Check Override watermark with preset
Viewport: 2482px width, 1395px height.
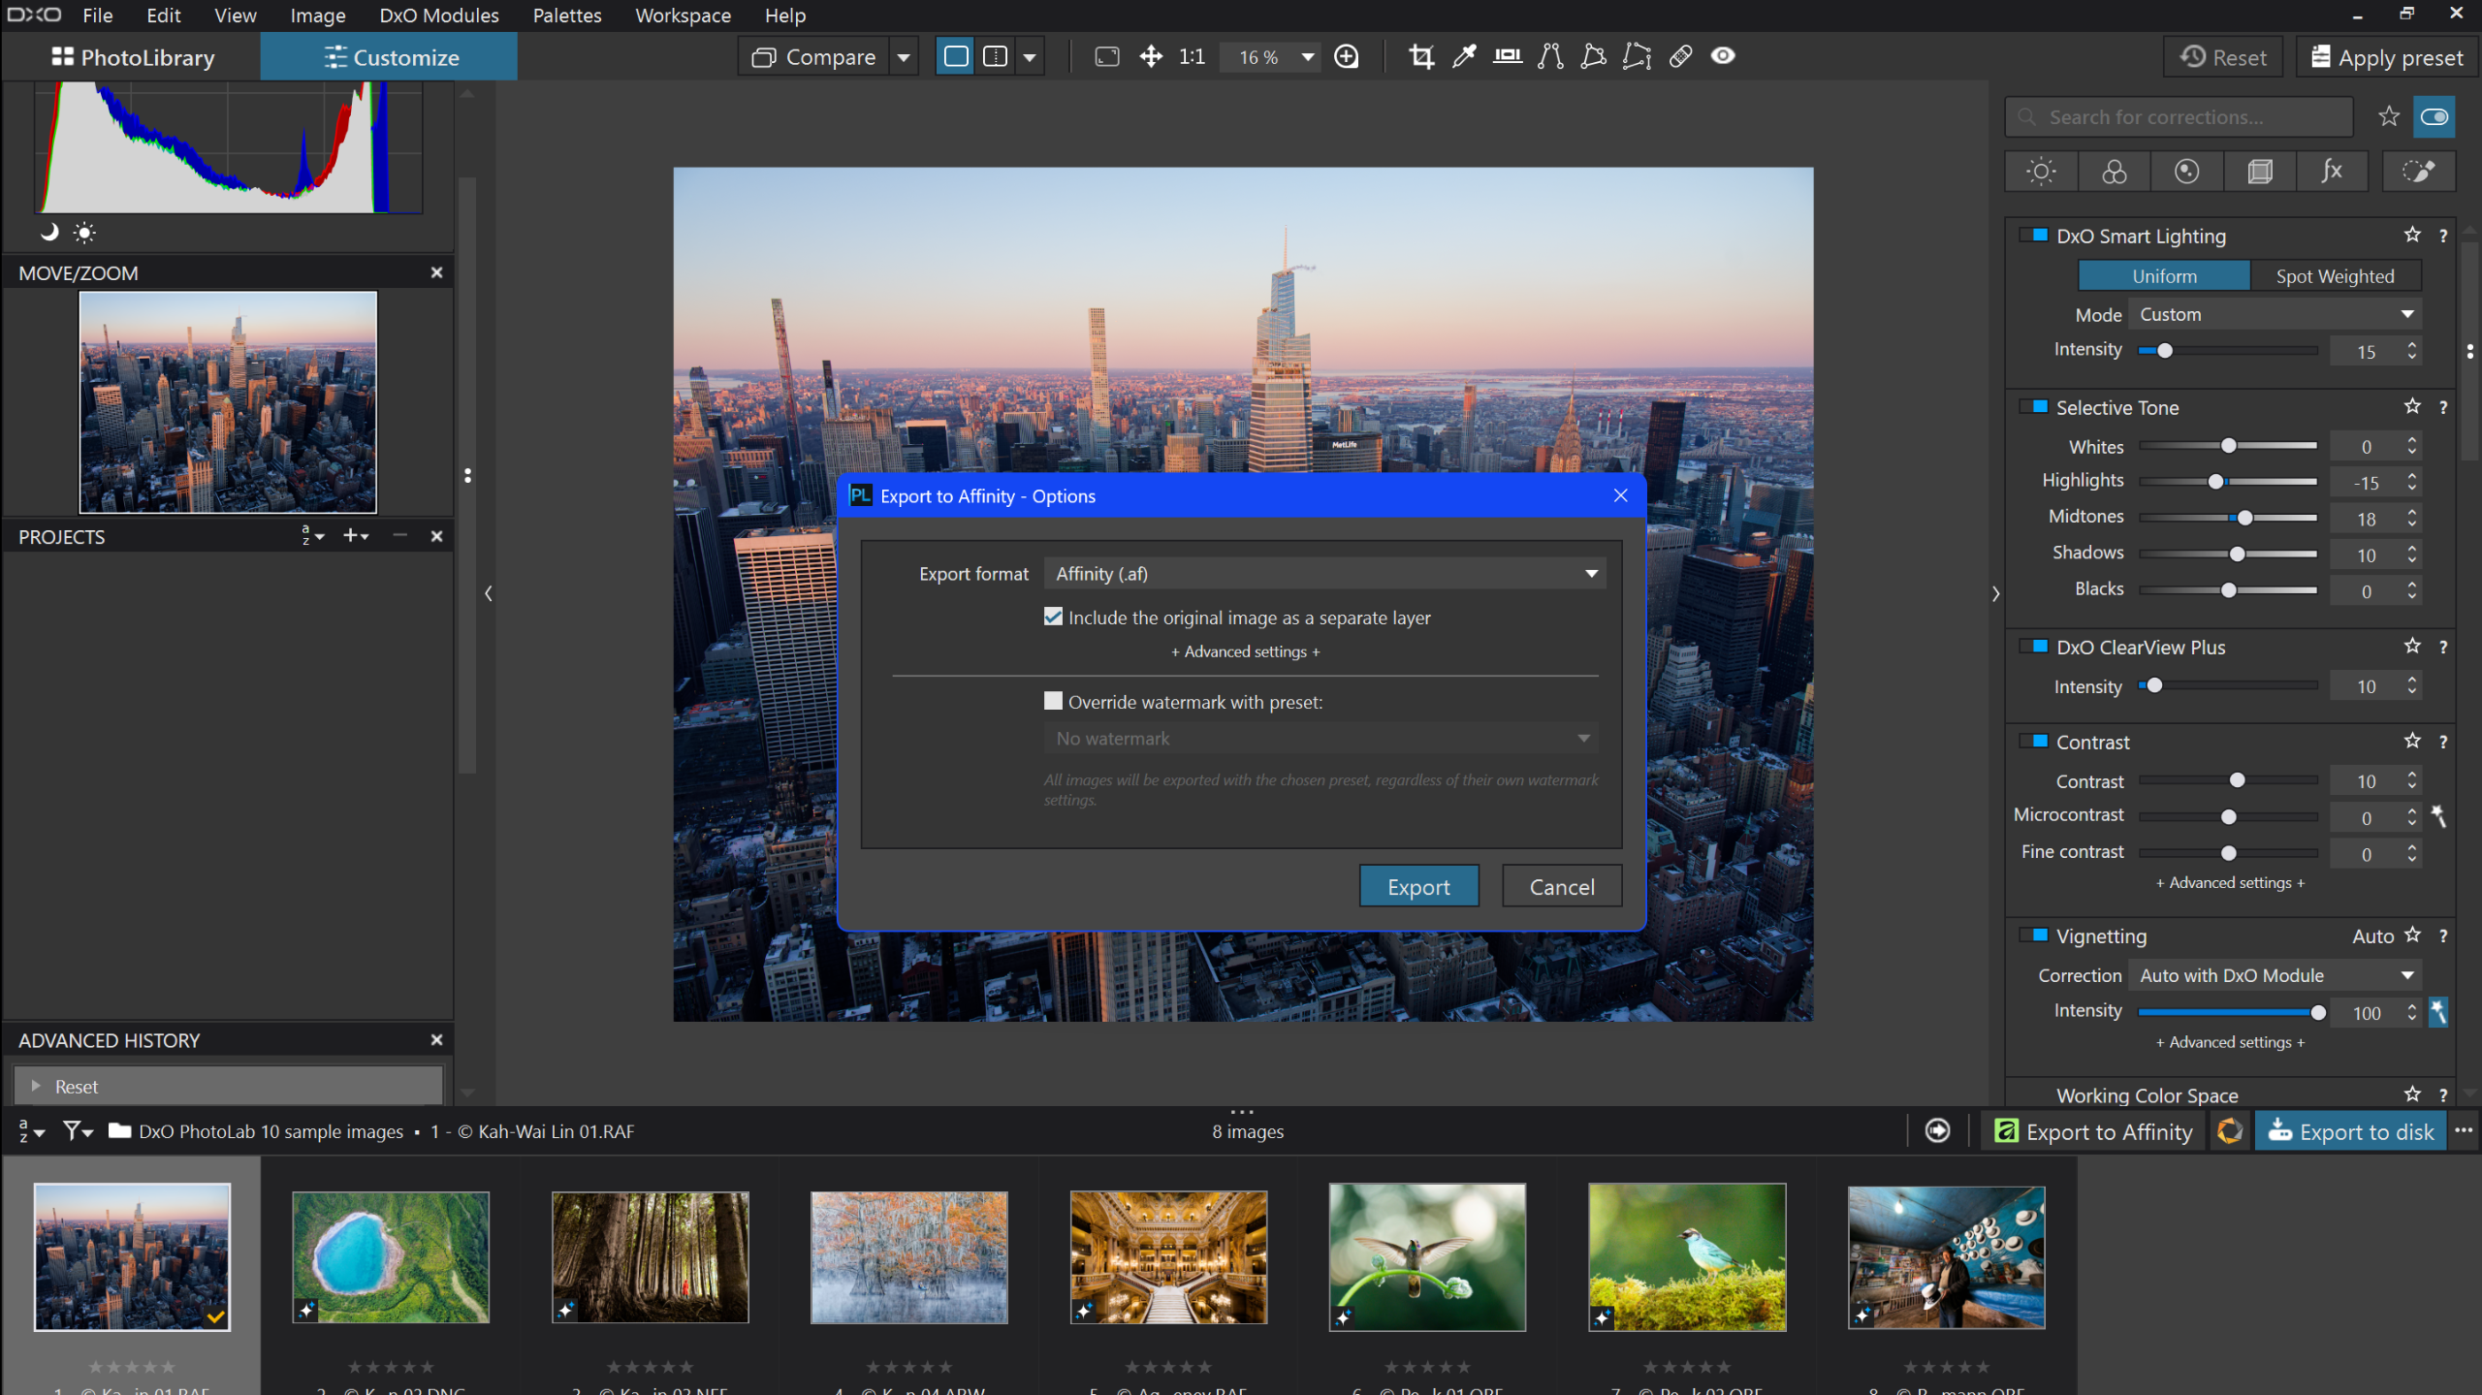click(1053, 701)
